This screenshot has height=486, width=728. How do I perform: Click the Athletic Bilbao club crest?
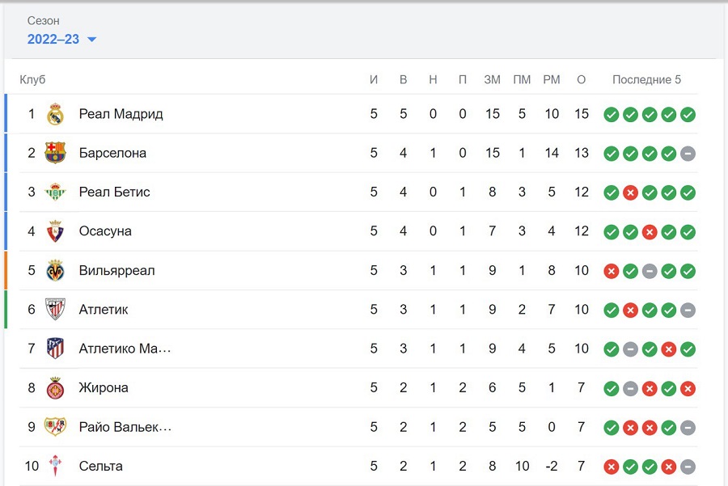pyautogui.click(x=55, y=309)
